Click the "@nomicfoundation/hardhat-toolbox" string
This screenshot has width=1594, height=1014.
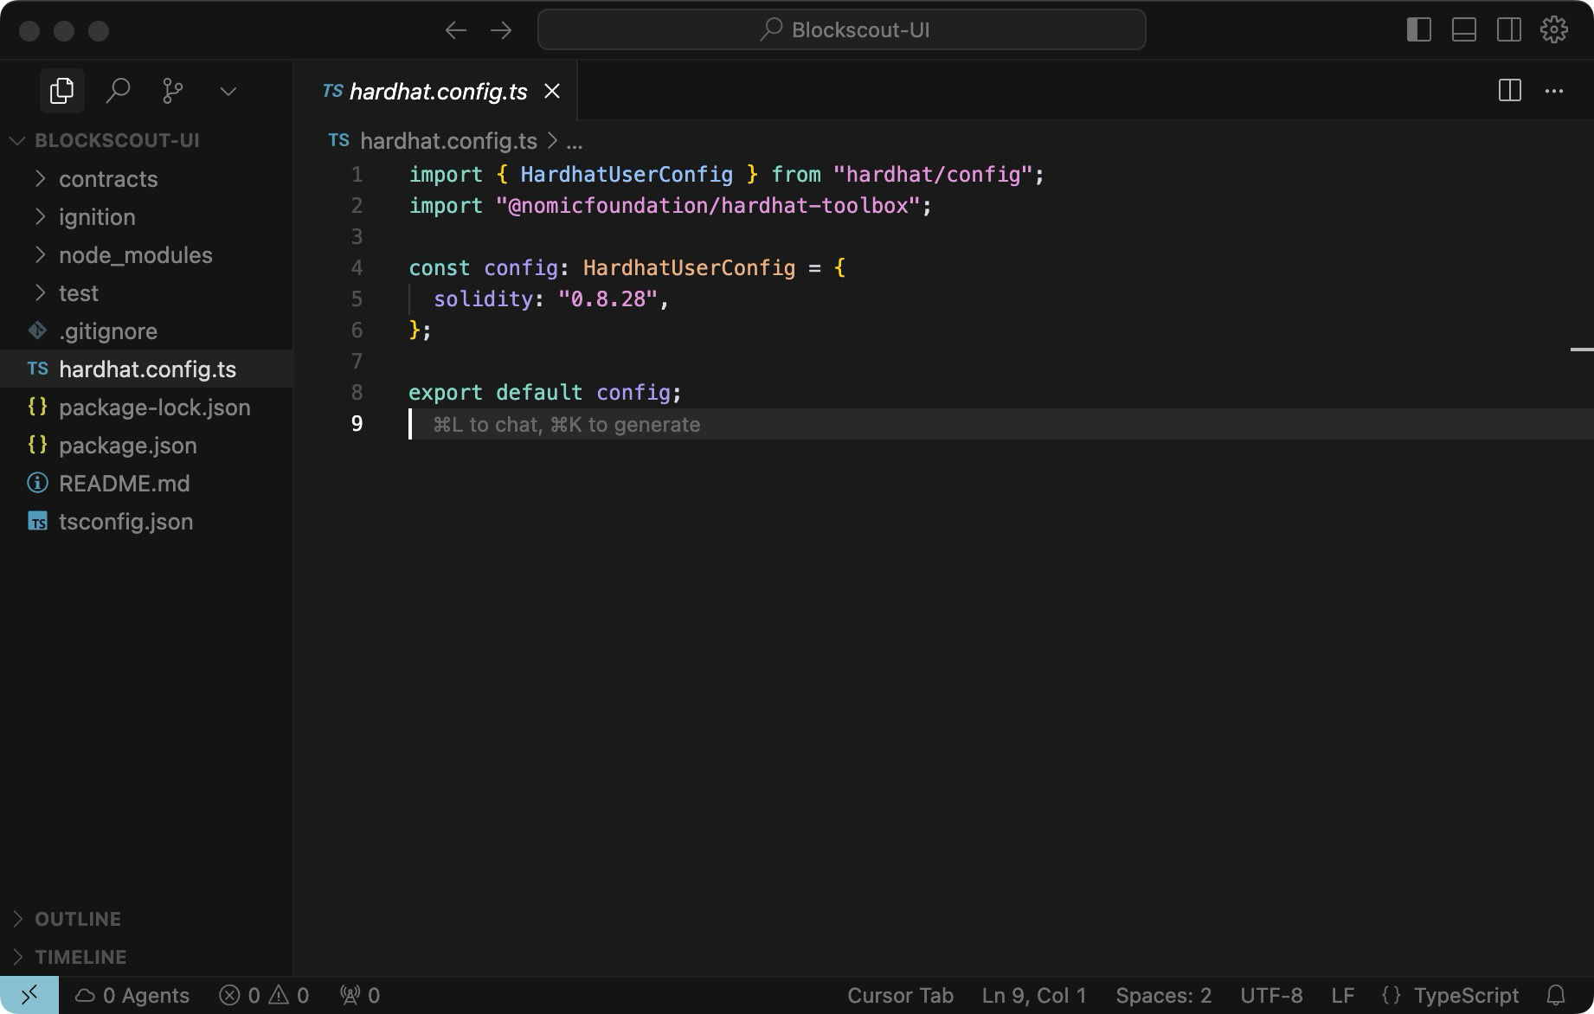[707, 206]
